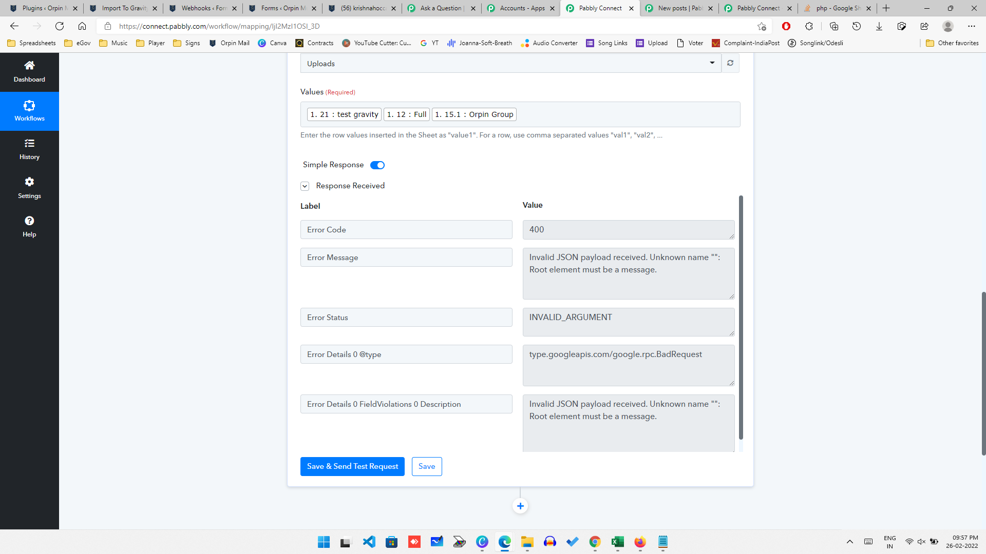Open the History page

[29, 150]
